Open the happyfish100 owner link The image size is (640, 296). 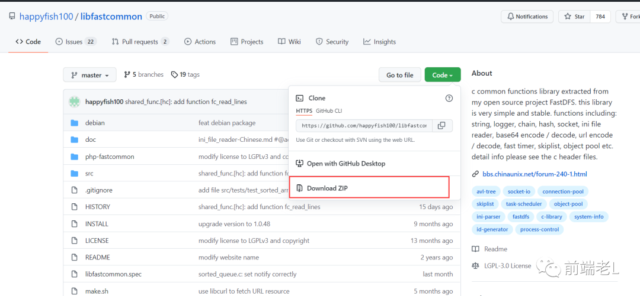coord(46,17)
